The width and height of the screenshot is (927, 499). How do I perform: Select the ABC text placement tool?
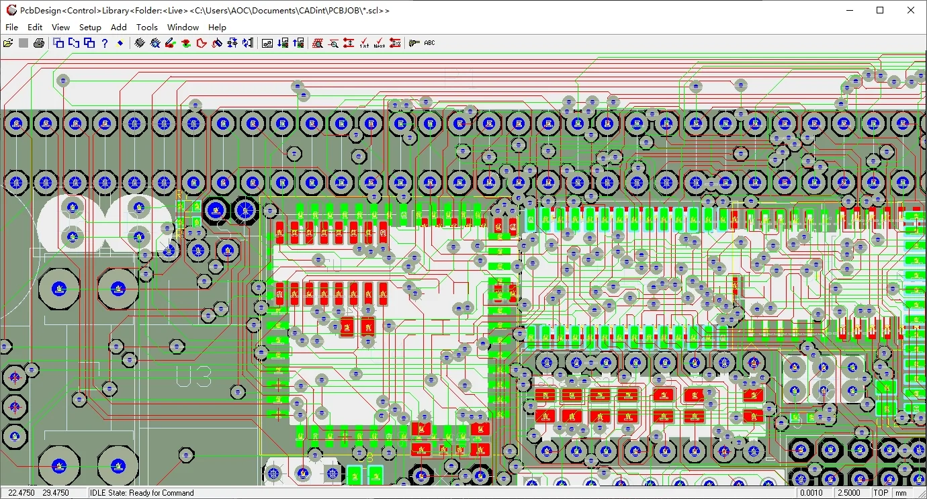click(429, 42)
